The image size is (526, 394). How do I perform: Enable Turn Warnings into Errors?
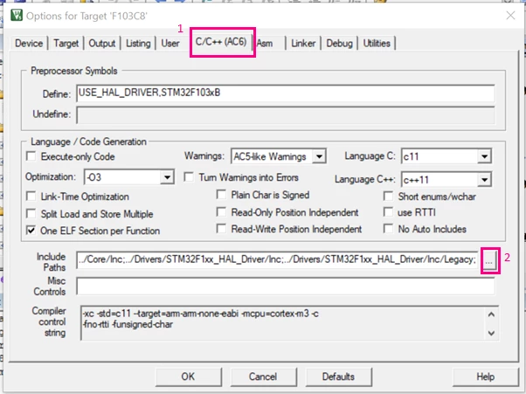click(x=189, y=177)
